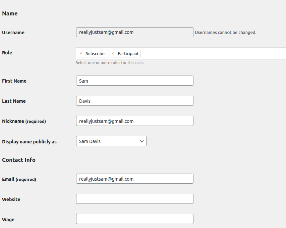Click the Email (required) label

pyautogui.click(x=19, y=179)
